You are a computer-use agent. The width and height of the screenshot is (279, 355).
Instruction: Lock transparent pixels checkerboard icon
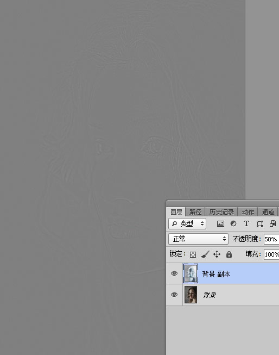point(193,254)
